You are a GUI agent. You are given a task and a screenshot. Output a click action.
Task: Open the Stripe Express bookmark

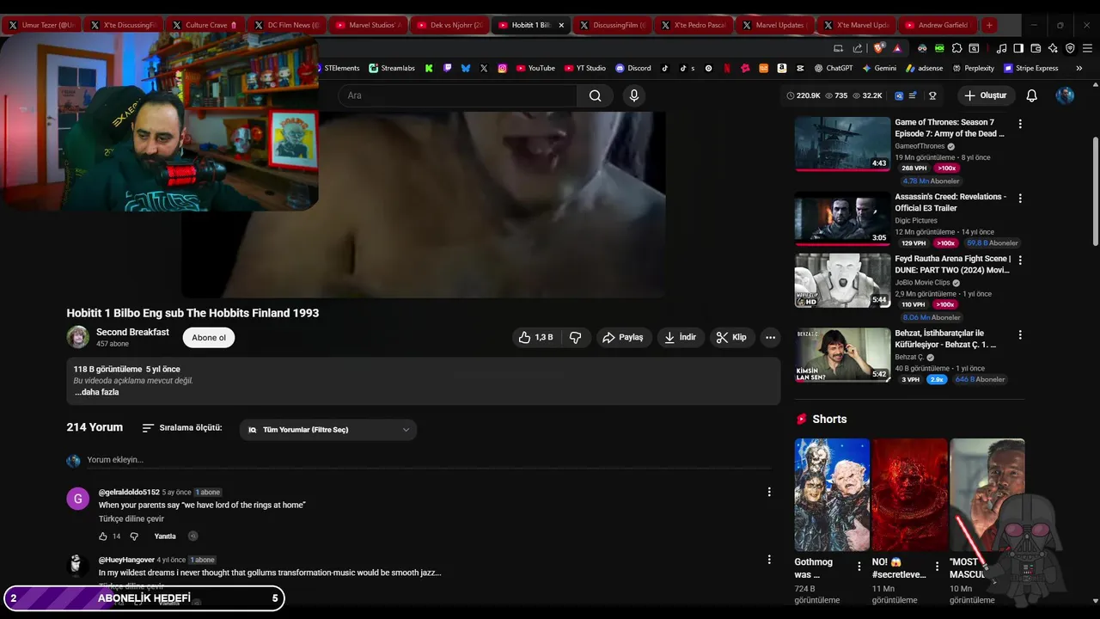pos(1030,68)
